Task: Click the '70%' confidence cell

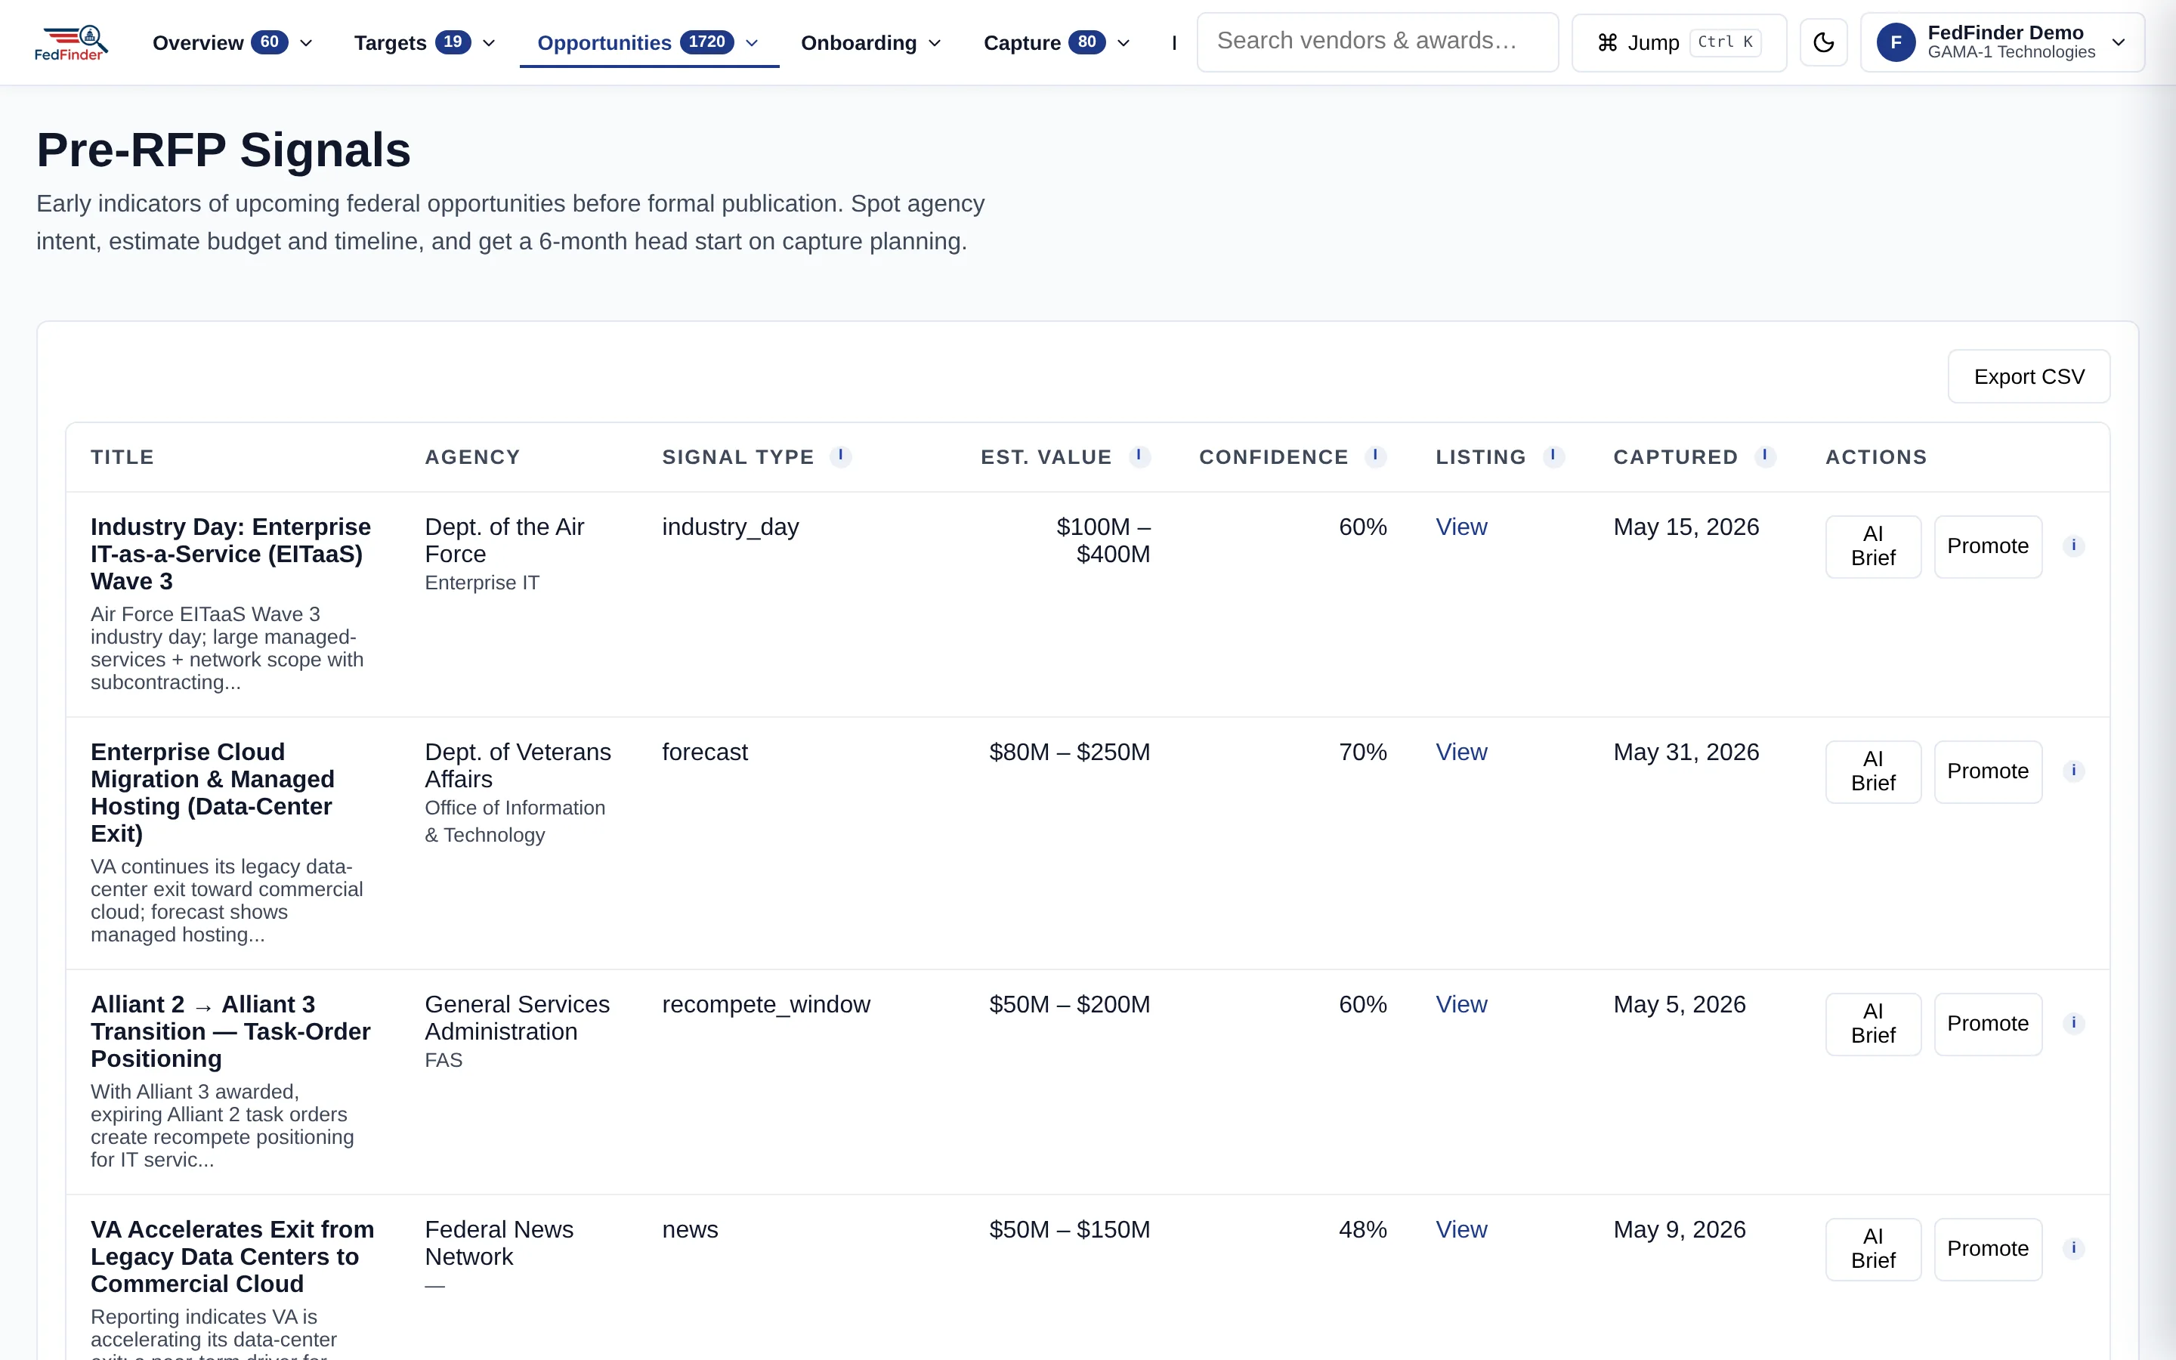Action: tap(1362, 752)
